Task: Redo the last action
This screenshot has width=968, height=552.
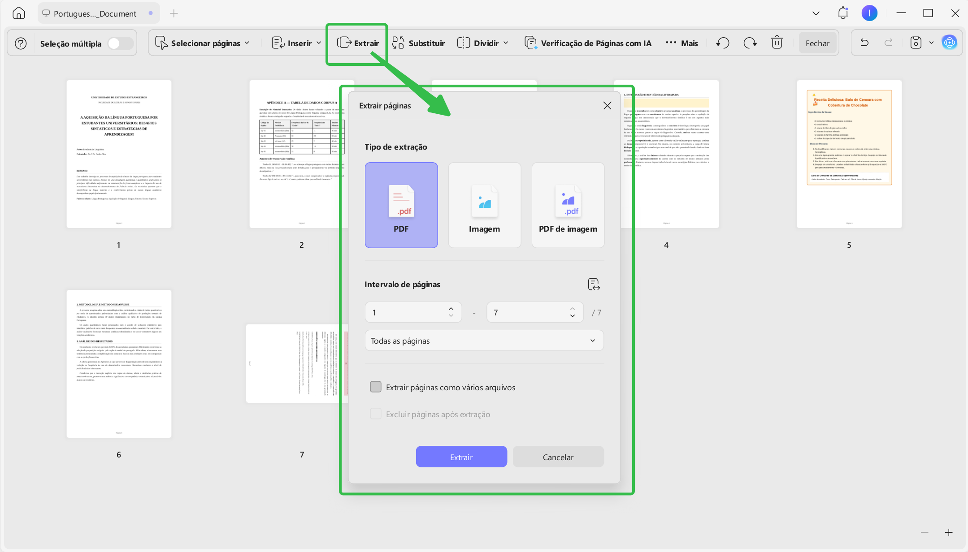Action: click(888, 43)
